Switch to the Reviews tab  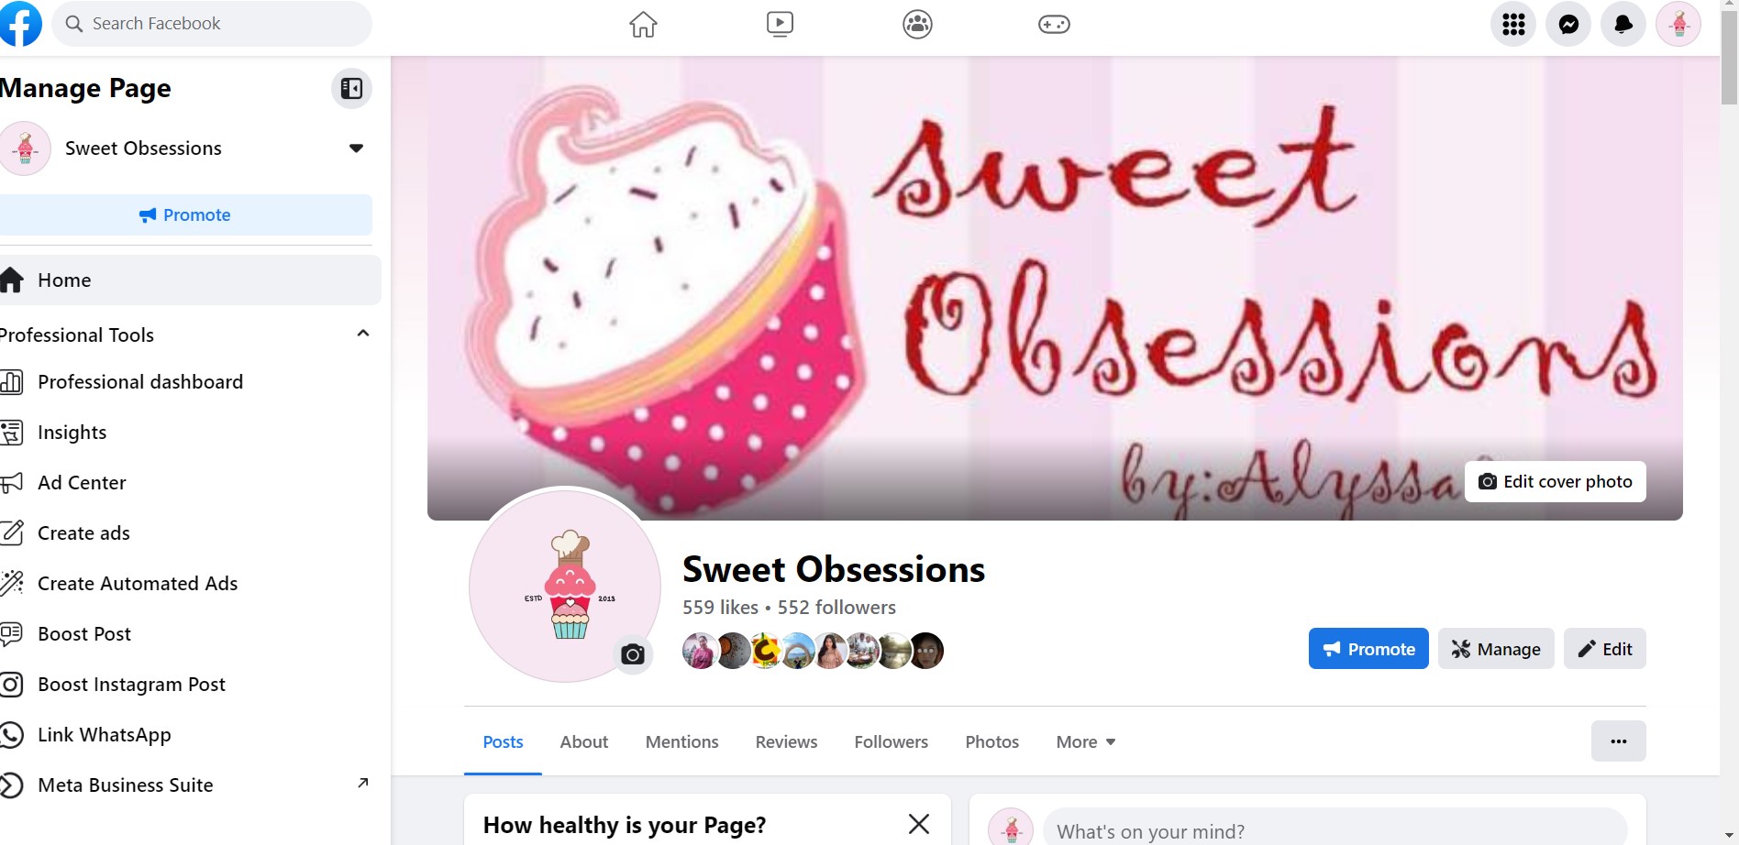[786, 741]
